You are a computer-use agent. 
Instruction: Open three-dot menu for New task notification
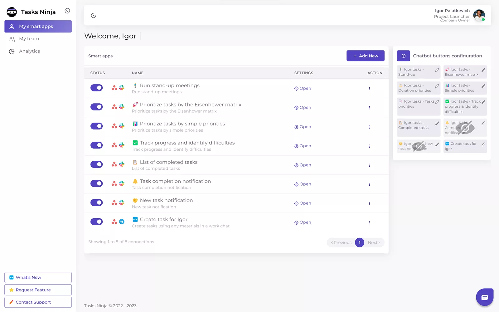369,203
